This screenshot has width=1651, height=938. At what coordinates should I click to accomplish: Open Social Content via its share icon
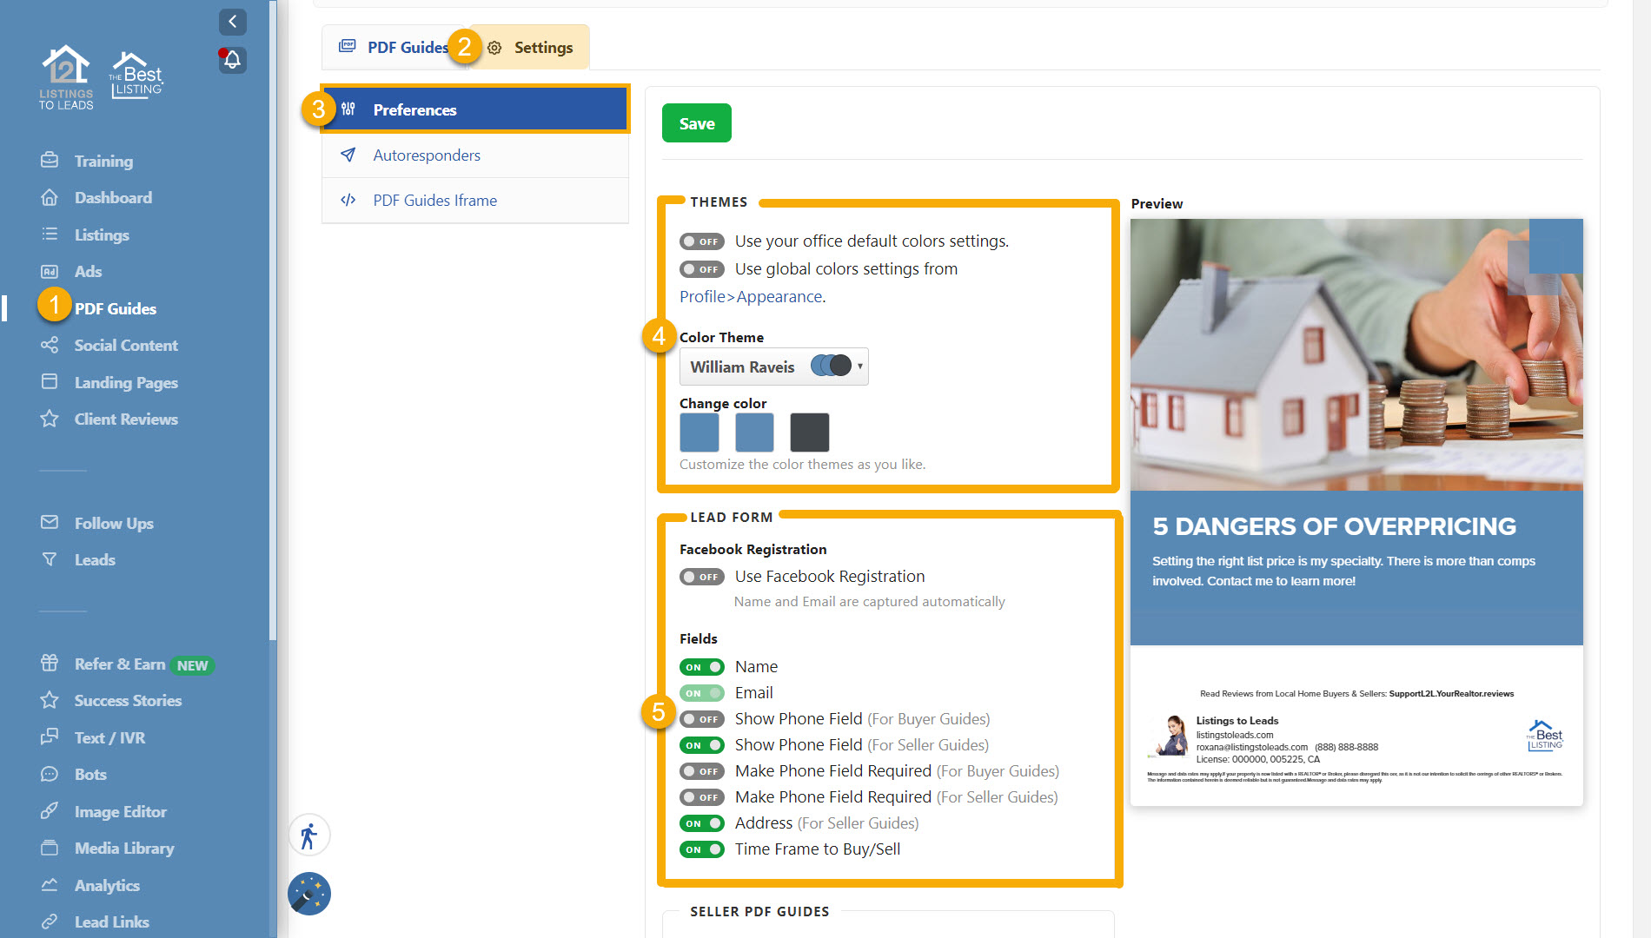(50, 346)
